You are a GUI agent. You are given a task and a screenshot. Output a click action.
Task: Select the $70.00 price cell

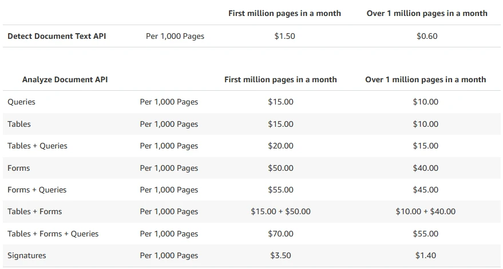click(x=280, y=234)
